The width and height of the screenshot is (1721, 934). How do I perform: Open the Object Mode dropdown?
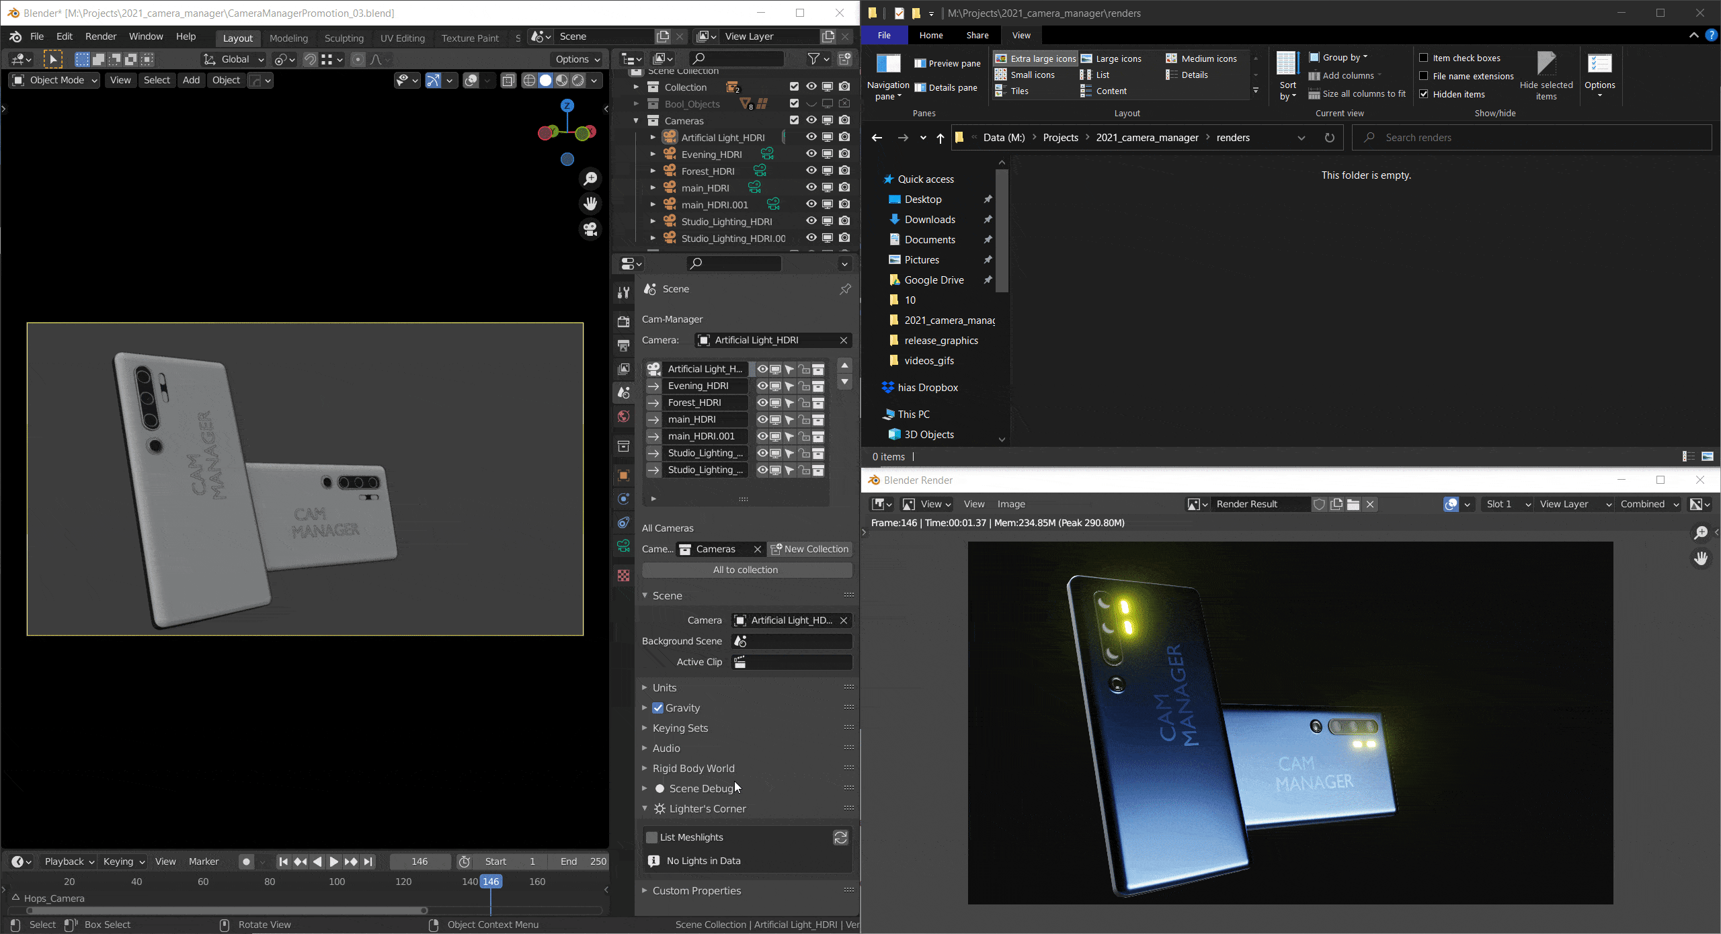click(55, 80)
